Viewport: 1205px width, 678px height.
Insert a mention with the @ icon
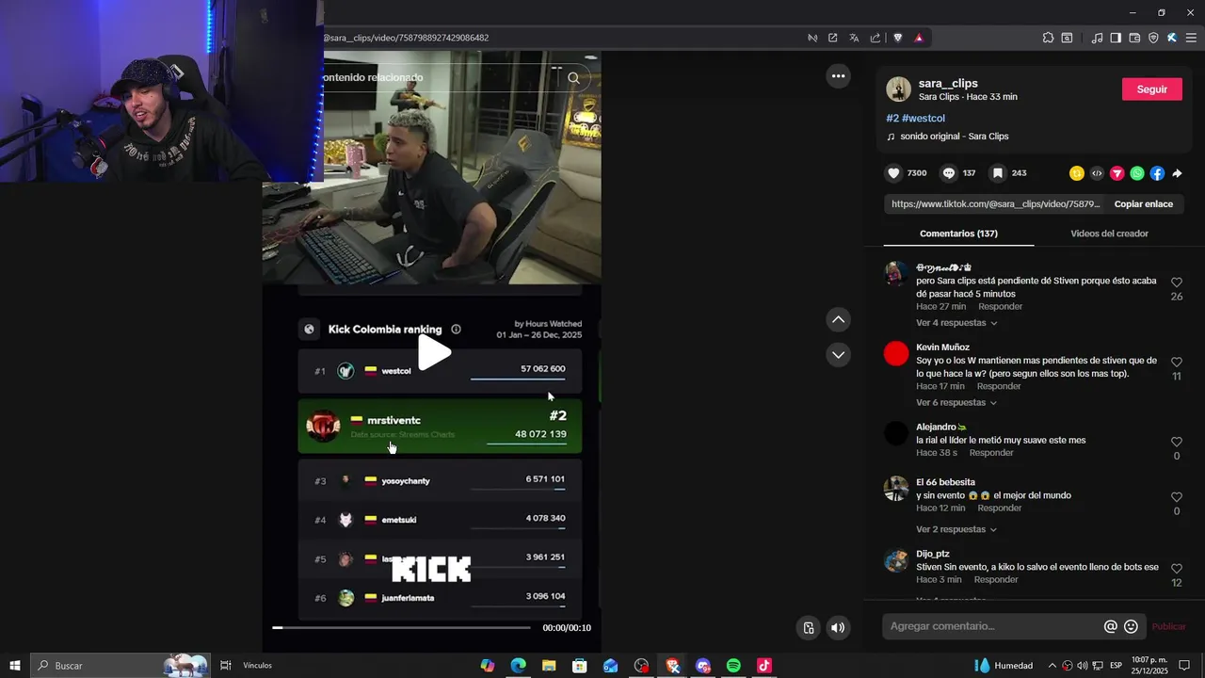point(1111,626)
